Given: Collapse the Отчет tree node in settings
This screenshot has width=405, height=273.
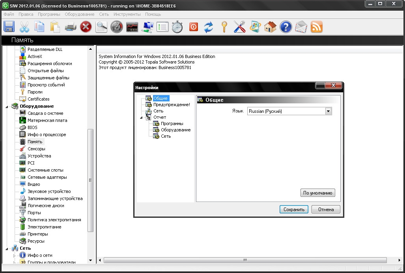Looking at the screenshot, I should click(142, 118).
